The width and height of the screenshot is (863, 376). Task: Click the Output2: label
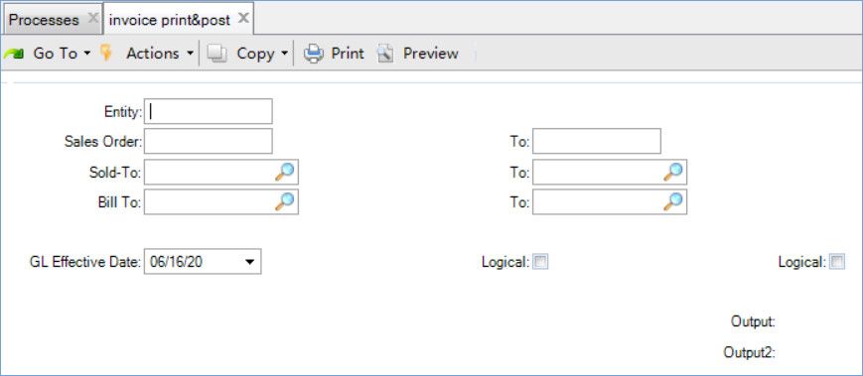(x=750, y=352)
